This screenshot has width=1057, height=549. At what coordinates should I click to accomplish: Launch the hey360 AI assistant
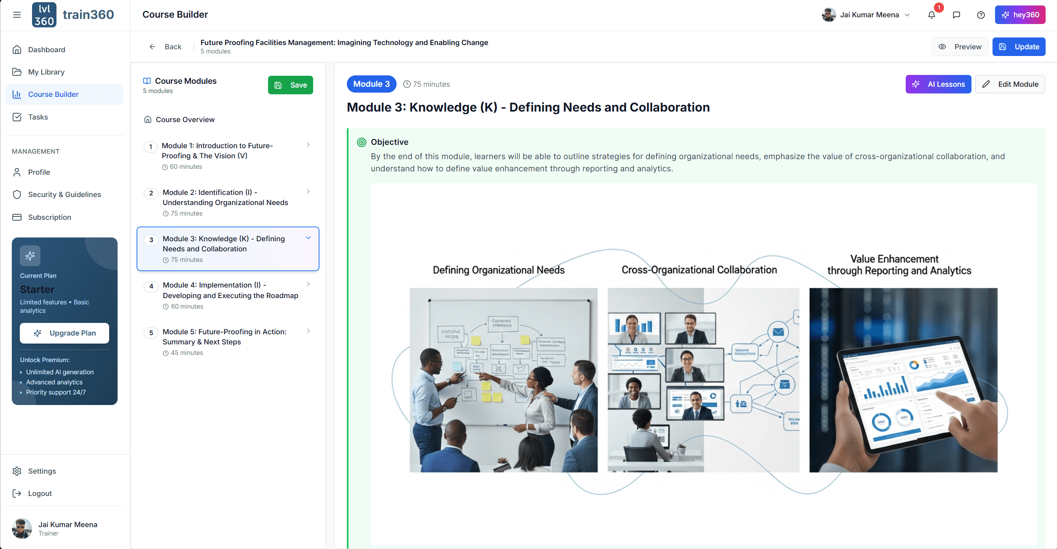pos(1020,15)
